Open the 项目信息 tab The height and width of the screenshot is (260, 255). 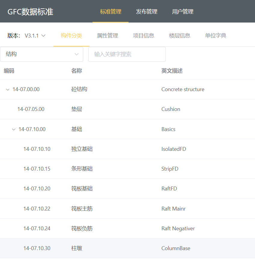point(144,35)
